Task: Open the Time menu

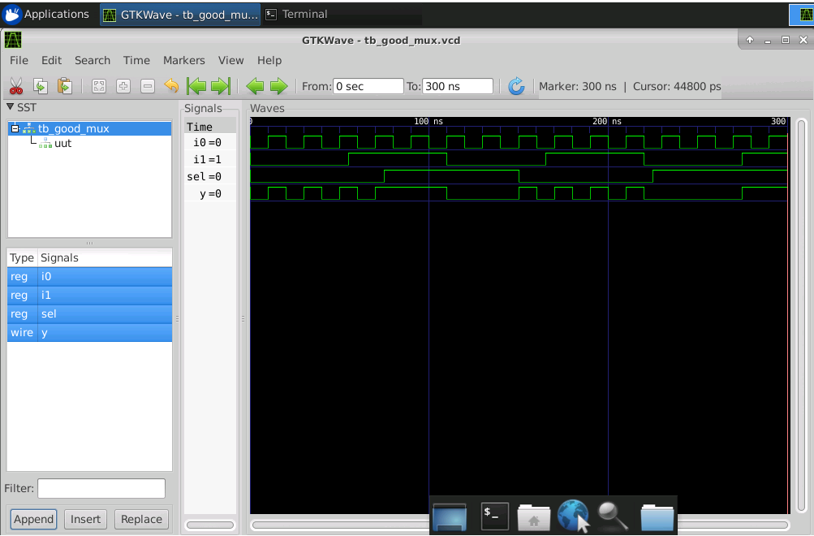Action: pos(136,60)
